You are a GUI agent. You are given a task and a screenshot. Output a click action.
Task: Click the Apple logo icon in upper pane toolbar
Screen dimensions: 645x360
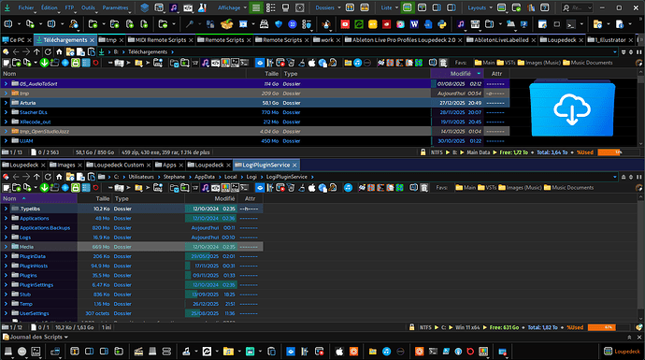coord(312,63)
